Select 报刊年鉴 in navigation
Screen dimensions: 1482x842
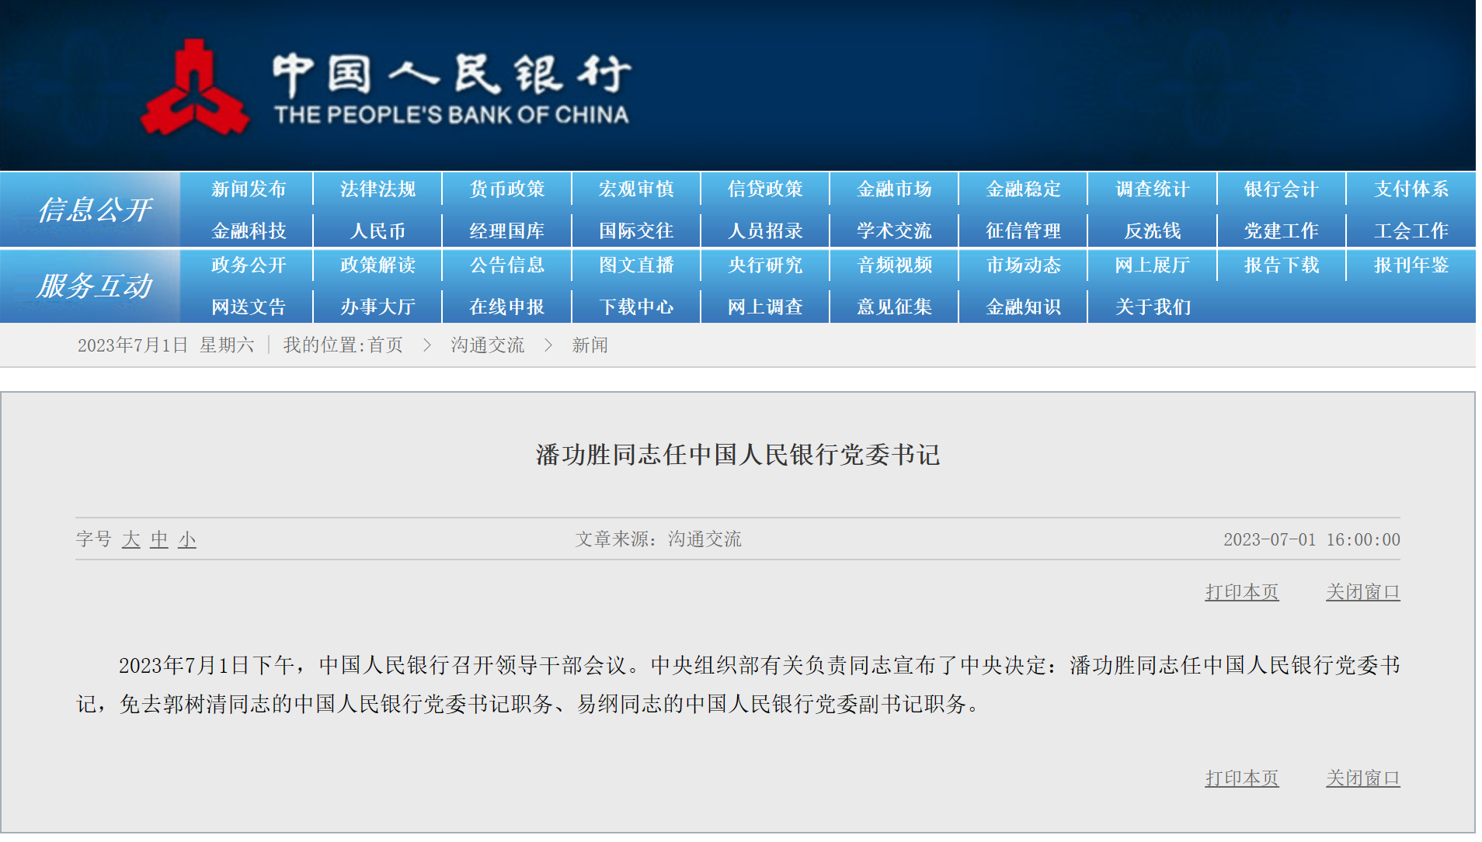(x=1411, y=265)
